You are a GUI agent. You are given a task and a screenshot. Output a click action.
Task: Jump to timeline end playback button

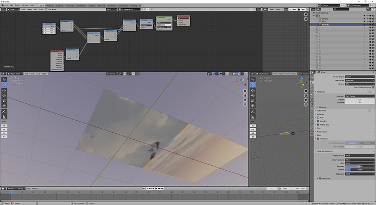pos(162,189)
